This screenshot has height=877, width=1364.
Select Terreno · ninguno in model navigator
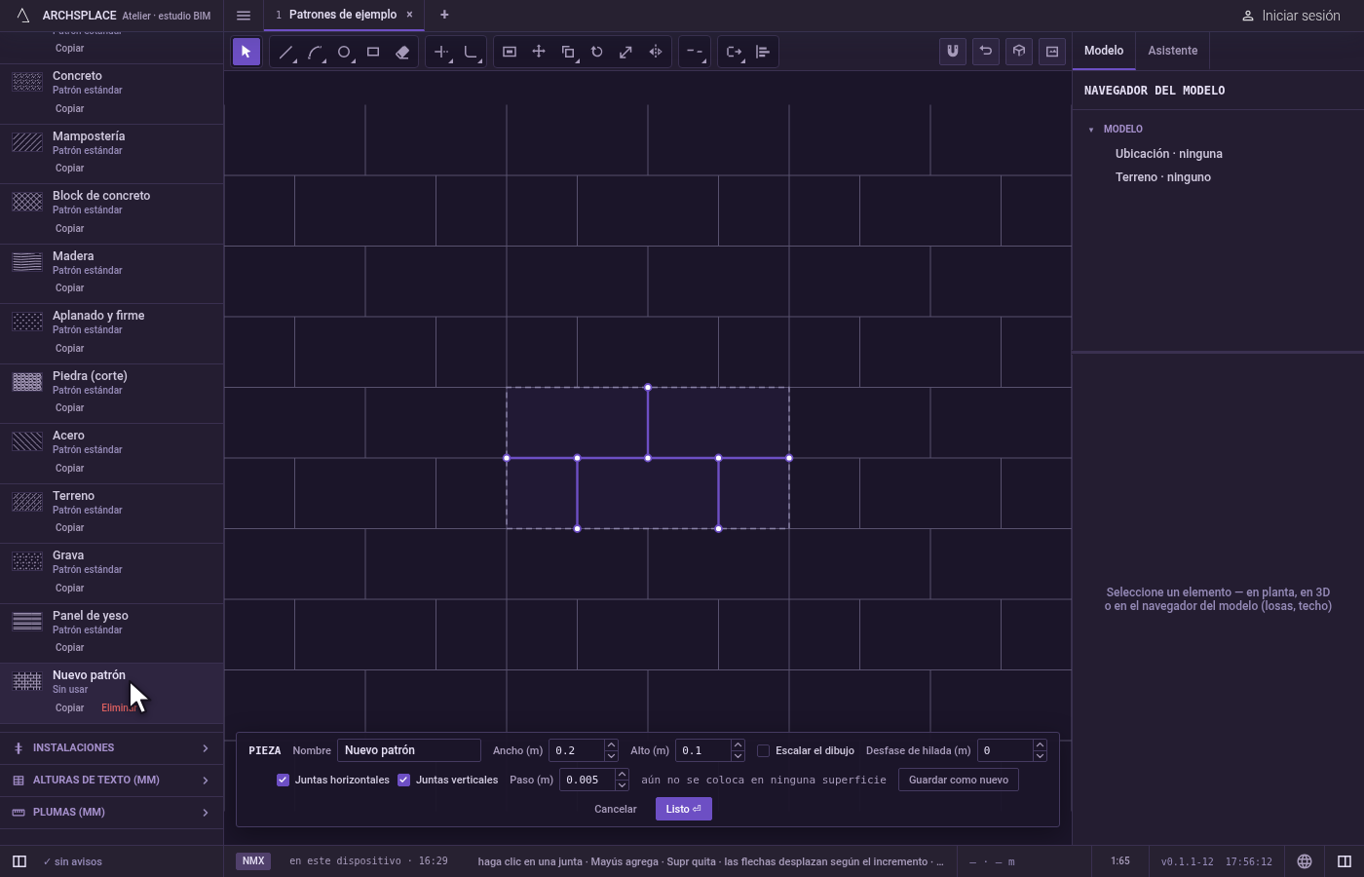(1163, 177)
